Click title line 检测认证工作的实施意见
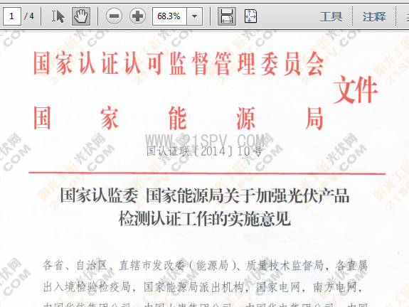Image resolution: width=409 pixels, height=307 pixels. coord(205,218)
